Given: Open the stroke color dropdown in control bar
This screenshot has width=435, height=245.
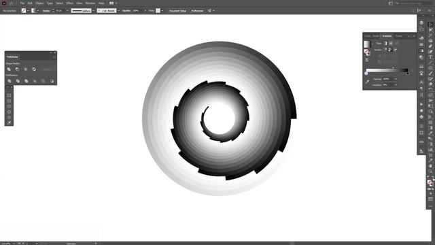Looking at the screenshot, I should [x=38, y=11].
